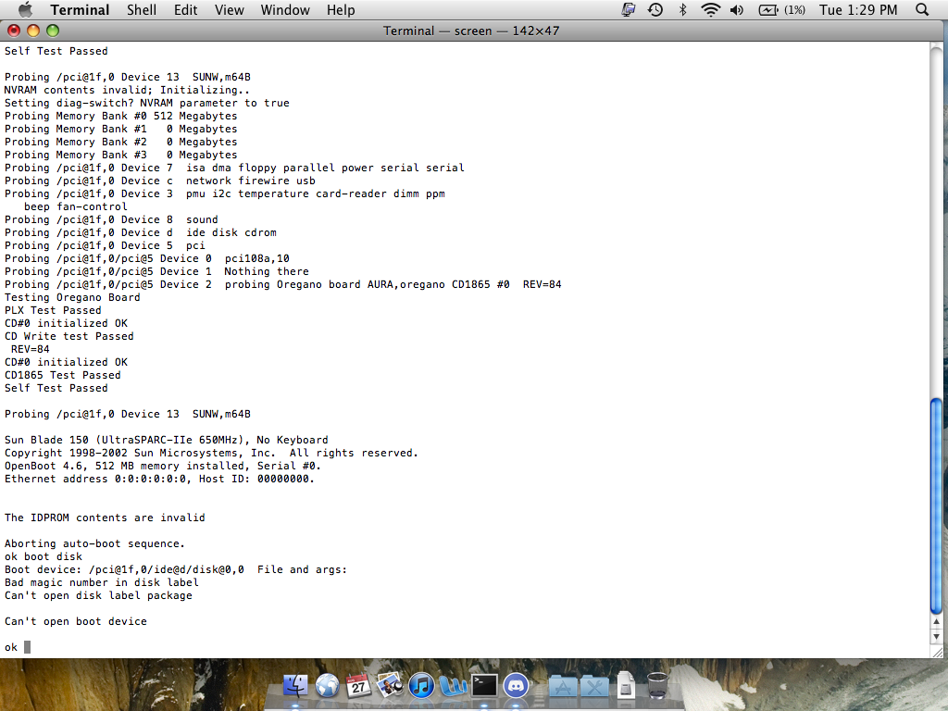948x711 pixels.
Task: Mute sound via the speaker status icon
Action: click(x=736, y=10)
